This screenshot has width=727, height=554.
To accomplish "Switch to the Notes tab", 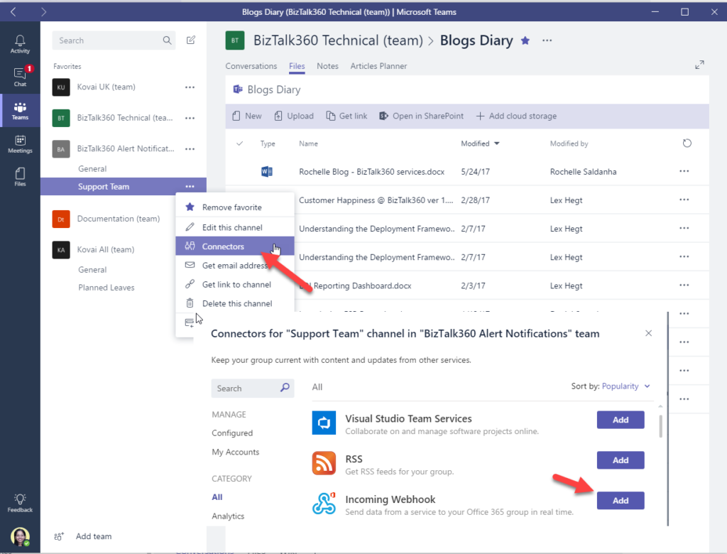I will pos(328,66).
